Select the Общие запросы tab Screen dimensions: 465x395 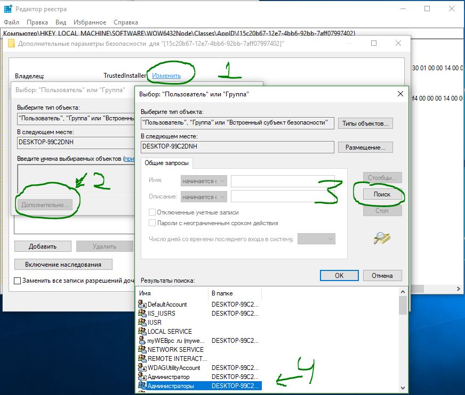[166, 163]
